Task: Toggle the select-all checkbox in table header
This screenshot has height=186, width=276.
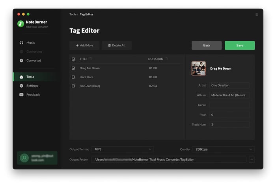Action: 73,59
